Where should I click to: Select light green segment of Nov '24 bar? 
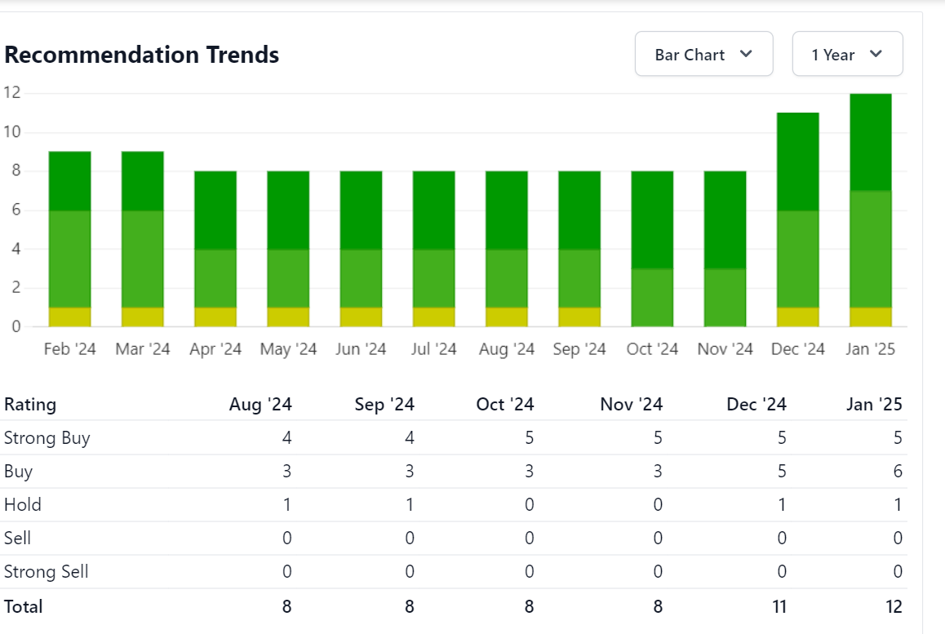tap(725, 298)
